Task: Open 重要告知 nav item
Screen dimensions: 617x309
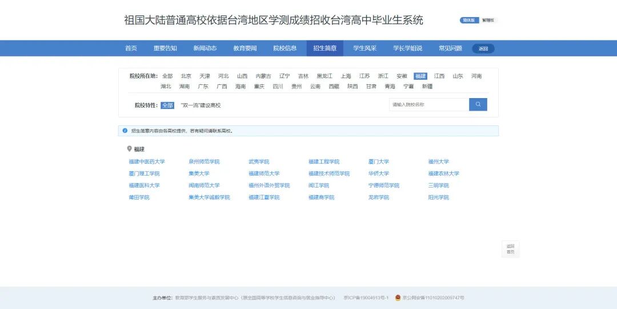Action: click(165, 48)
